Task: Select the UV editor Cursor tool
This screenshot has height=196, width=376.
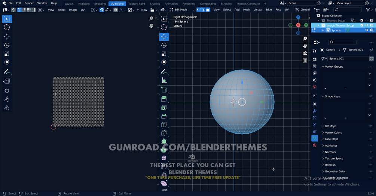Action: pyautogui.click(x=7, y=27)
